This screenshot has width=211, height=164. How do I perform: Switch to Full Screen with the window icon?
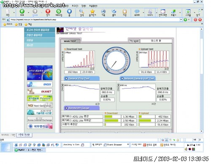(163, 11)
